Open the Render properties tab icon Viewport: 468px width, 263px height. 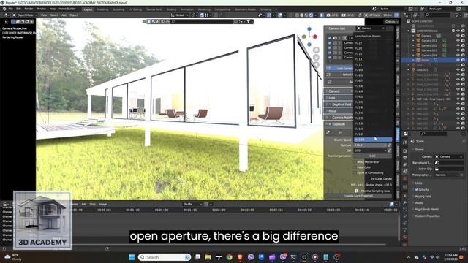pyautogui.click(x=404, y=150)
